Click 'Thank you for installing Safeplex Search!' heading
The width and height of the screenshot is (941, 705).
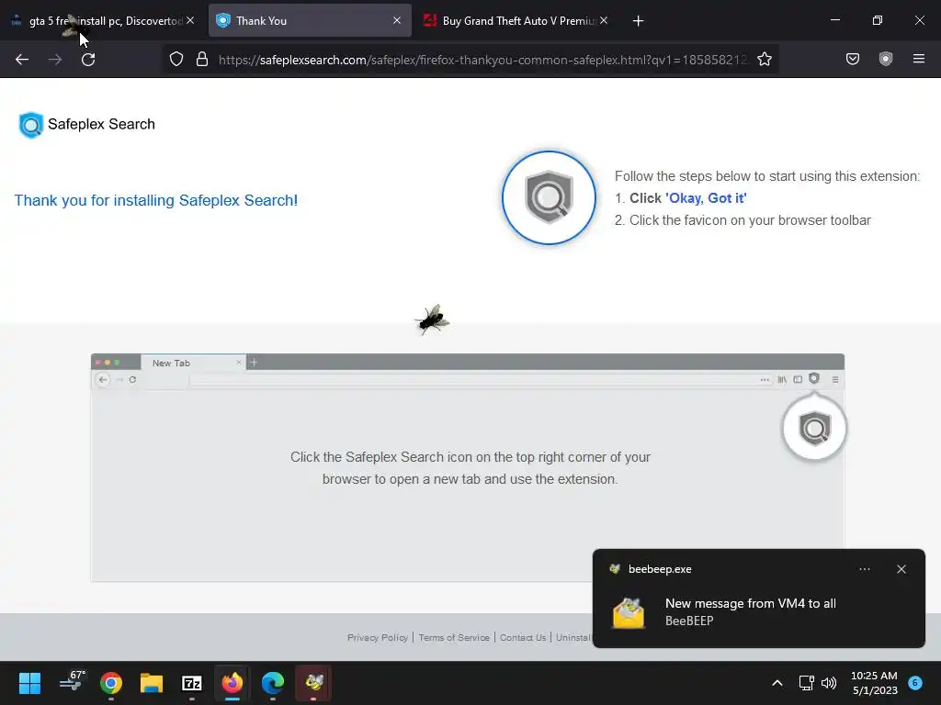tap(156, 200)
